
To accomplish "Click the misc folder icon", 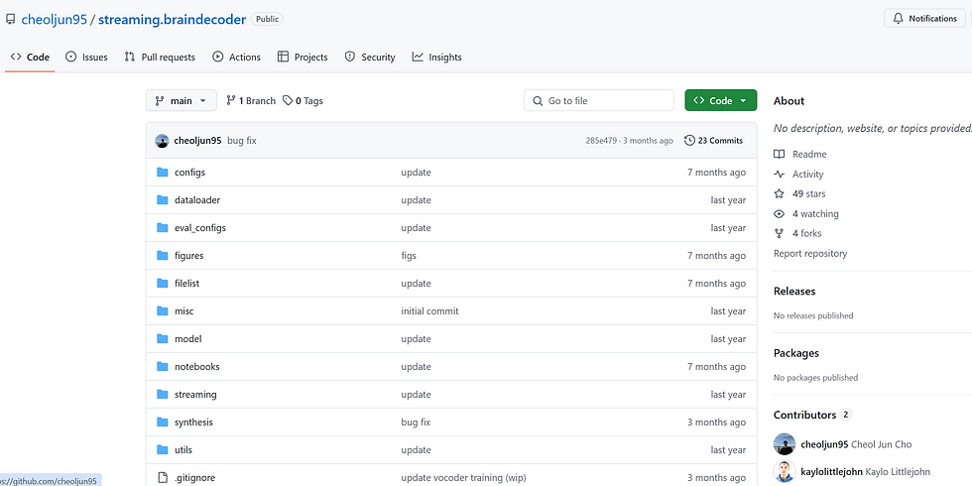I will pos(163,311).
